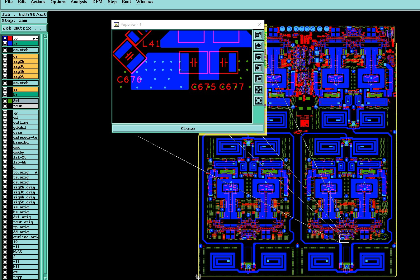Screen dimensions: 420x280
Task: Click the Close button in Popview
Action: (x=188, y=128)
